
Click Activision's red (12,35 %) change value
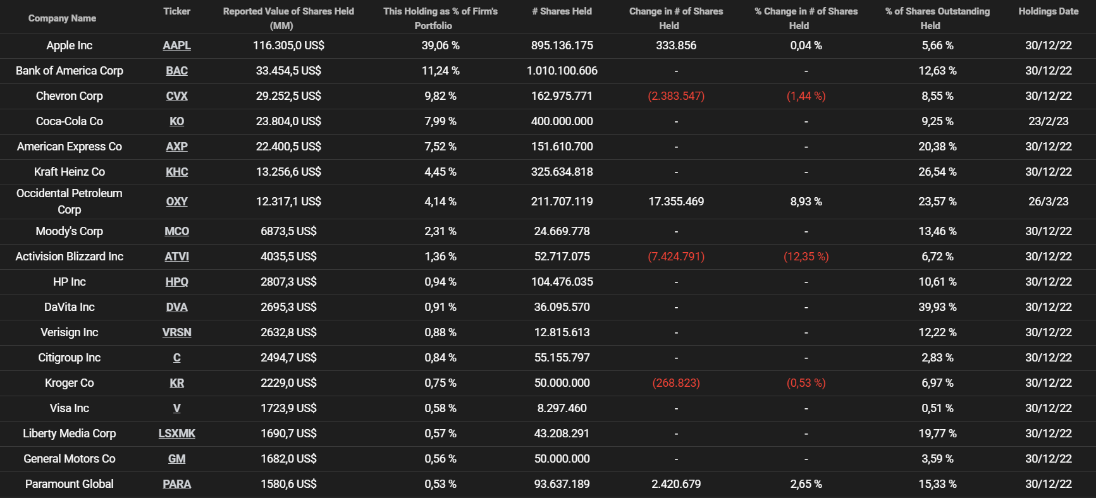click(806, 257)
